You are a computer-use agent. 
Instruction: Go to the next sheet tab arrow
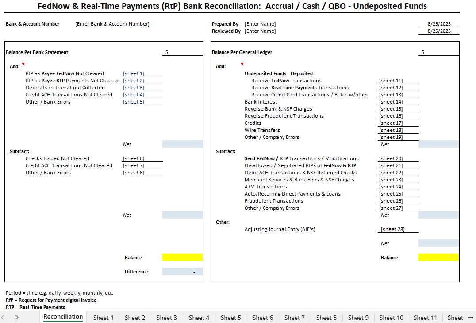[17, 318]
